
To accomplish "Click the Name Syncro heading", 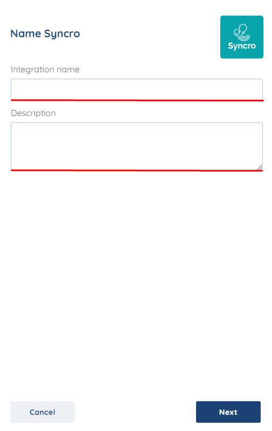I will coord(45,33).
